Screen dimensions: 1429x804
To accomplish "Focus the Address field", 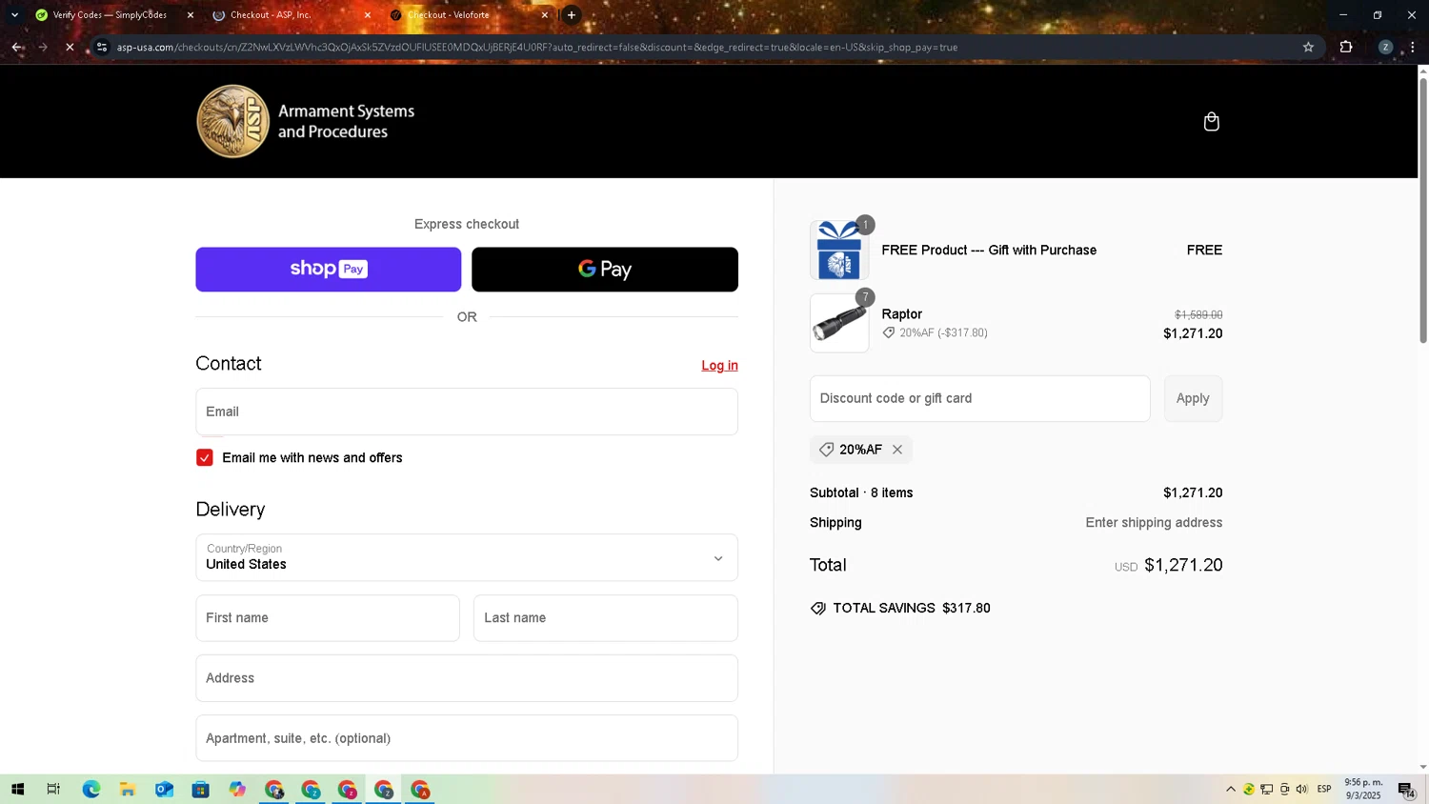I will (x=467, y=678).
